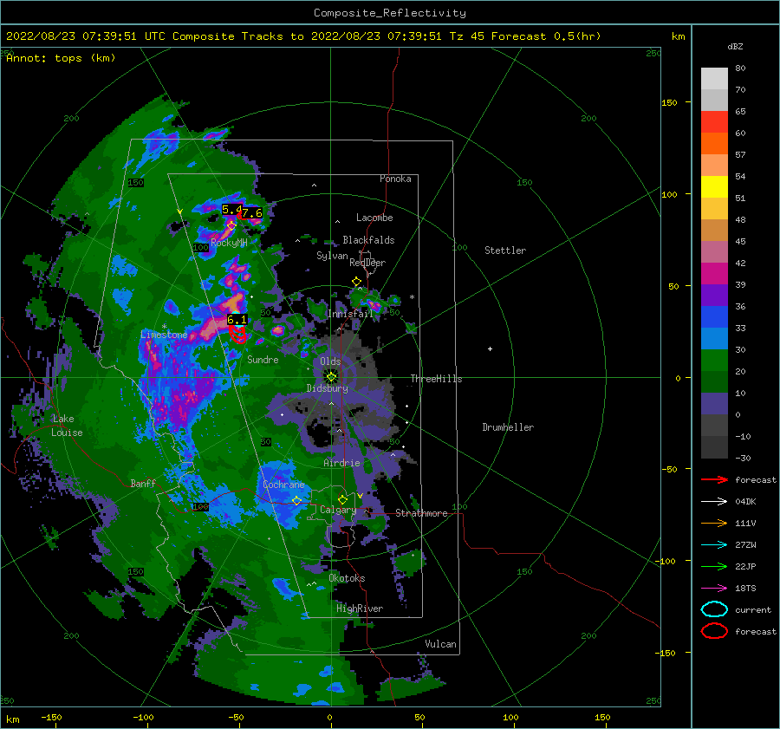The image size is (780, 729).
Task: Click the RockyMH label
Action: pos(229,243)
